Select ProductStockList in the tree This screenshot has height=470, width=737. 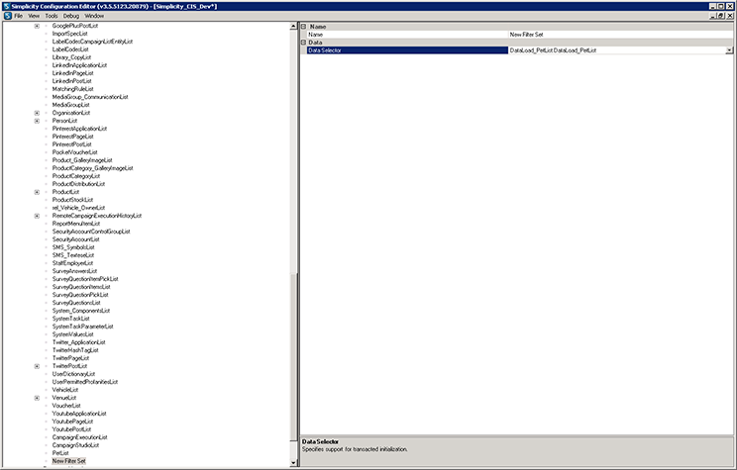tap(72, 200)
